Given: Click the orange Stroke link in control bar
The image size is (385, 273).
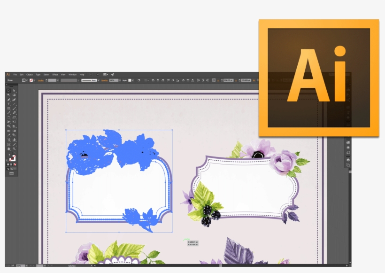Looking at the screenshot, I should 41,80.
